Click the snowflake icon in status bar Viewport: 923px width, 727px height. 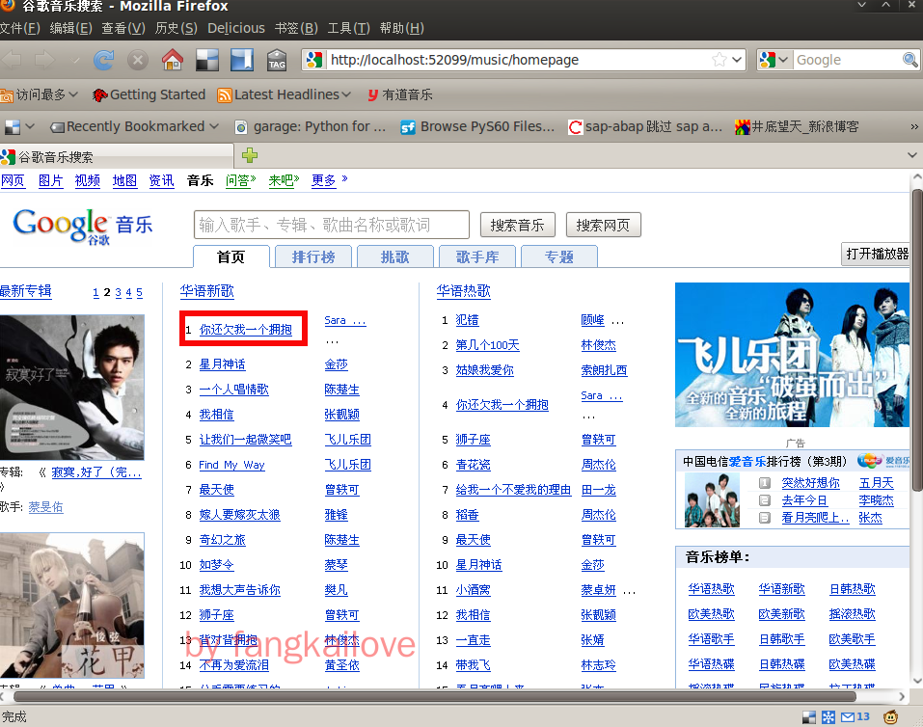828,717
